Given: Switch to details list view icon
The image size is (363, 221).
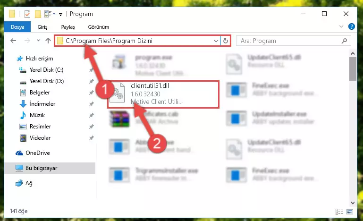Looking at the screenshot, I should point(339,212).
